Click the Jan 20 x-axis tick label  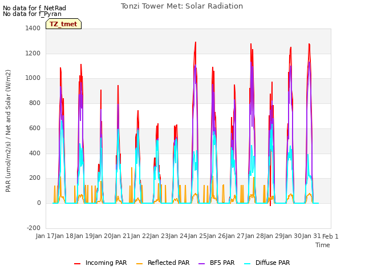pyautogui.click(x=102, y=236)
